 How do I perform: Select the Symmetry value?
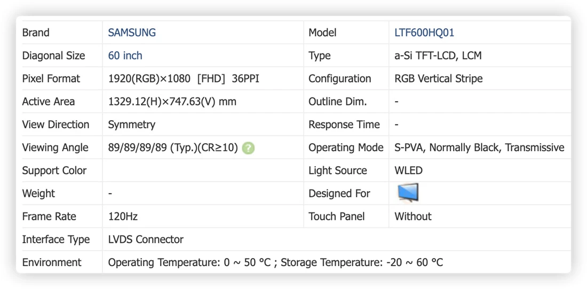131,125
